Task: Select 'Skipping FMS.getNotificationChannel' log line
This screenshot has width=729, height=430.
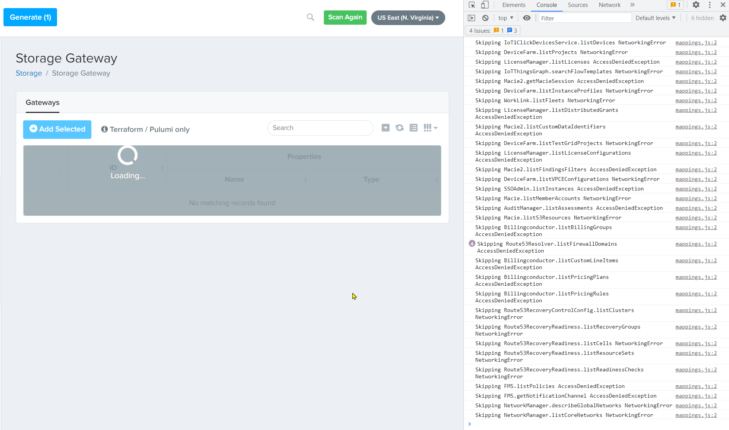Action: pos(566,396)
